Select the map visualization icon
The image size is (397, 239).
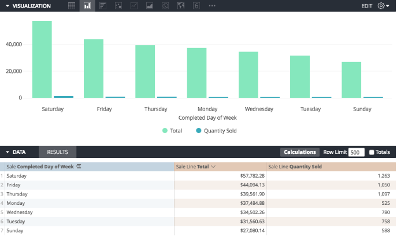[181, 6]
